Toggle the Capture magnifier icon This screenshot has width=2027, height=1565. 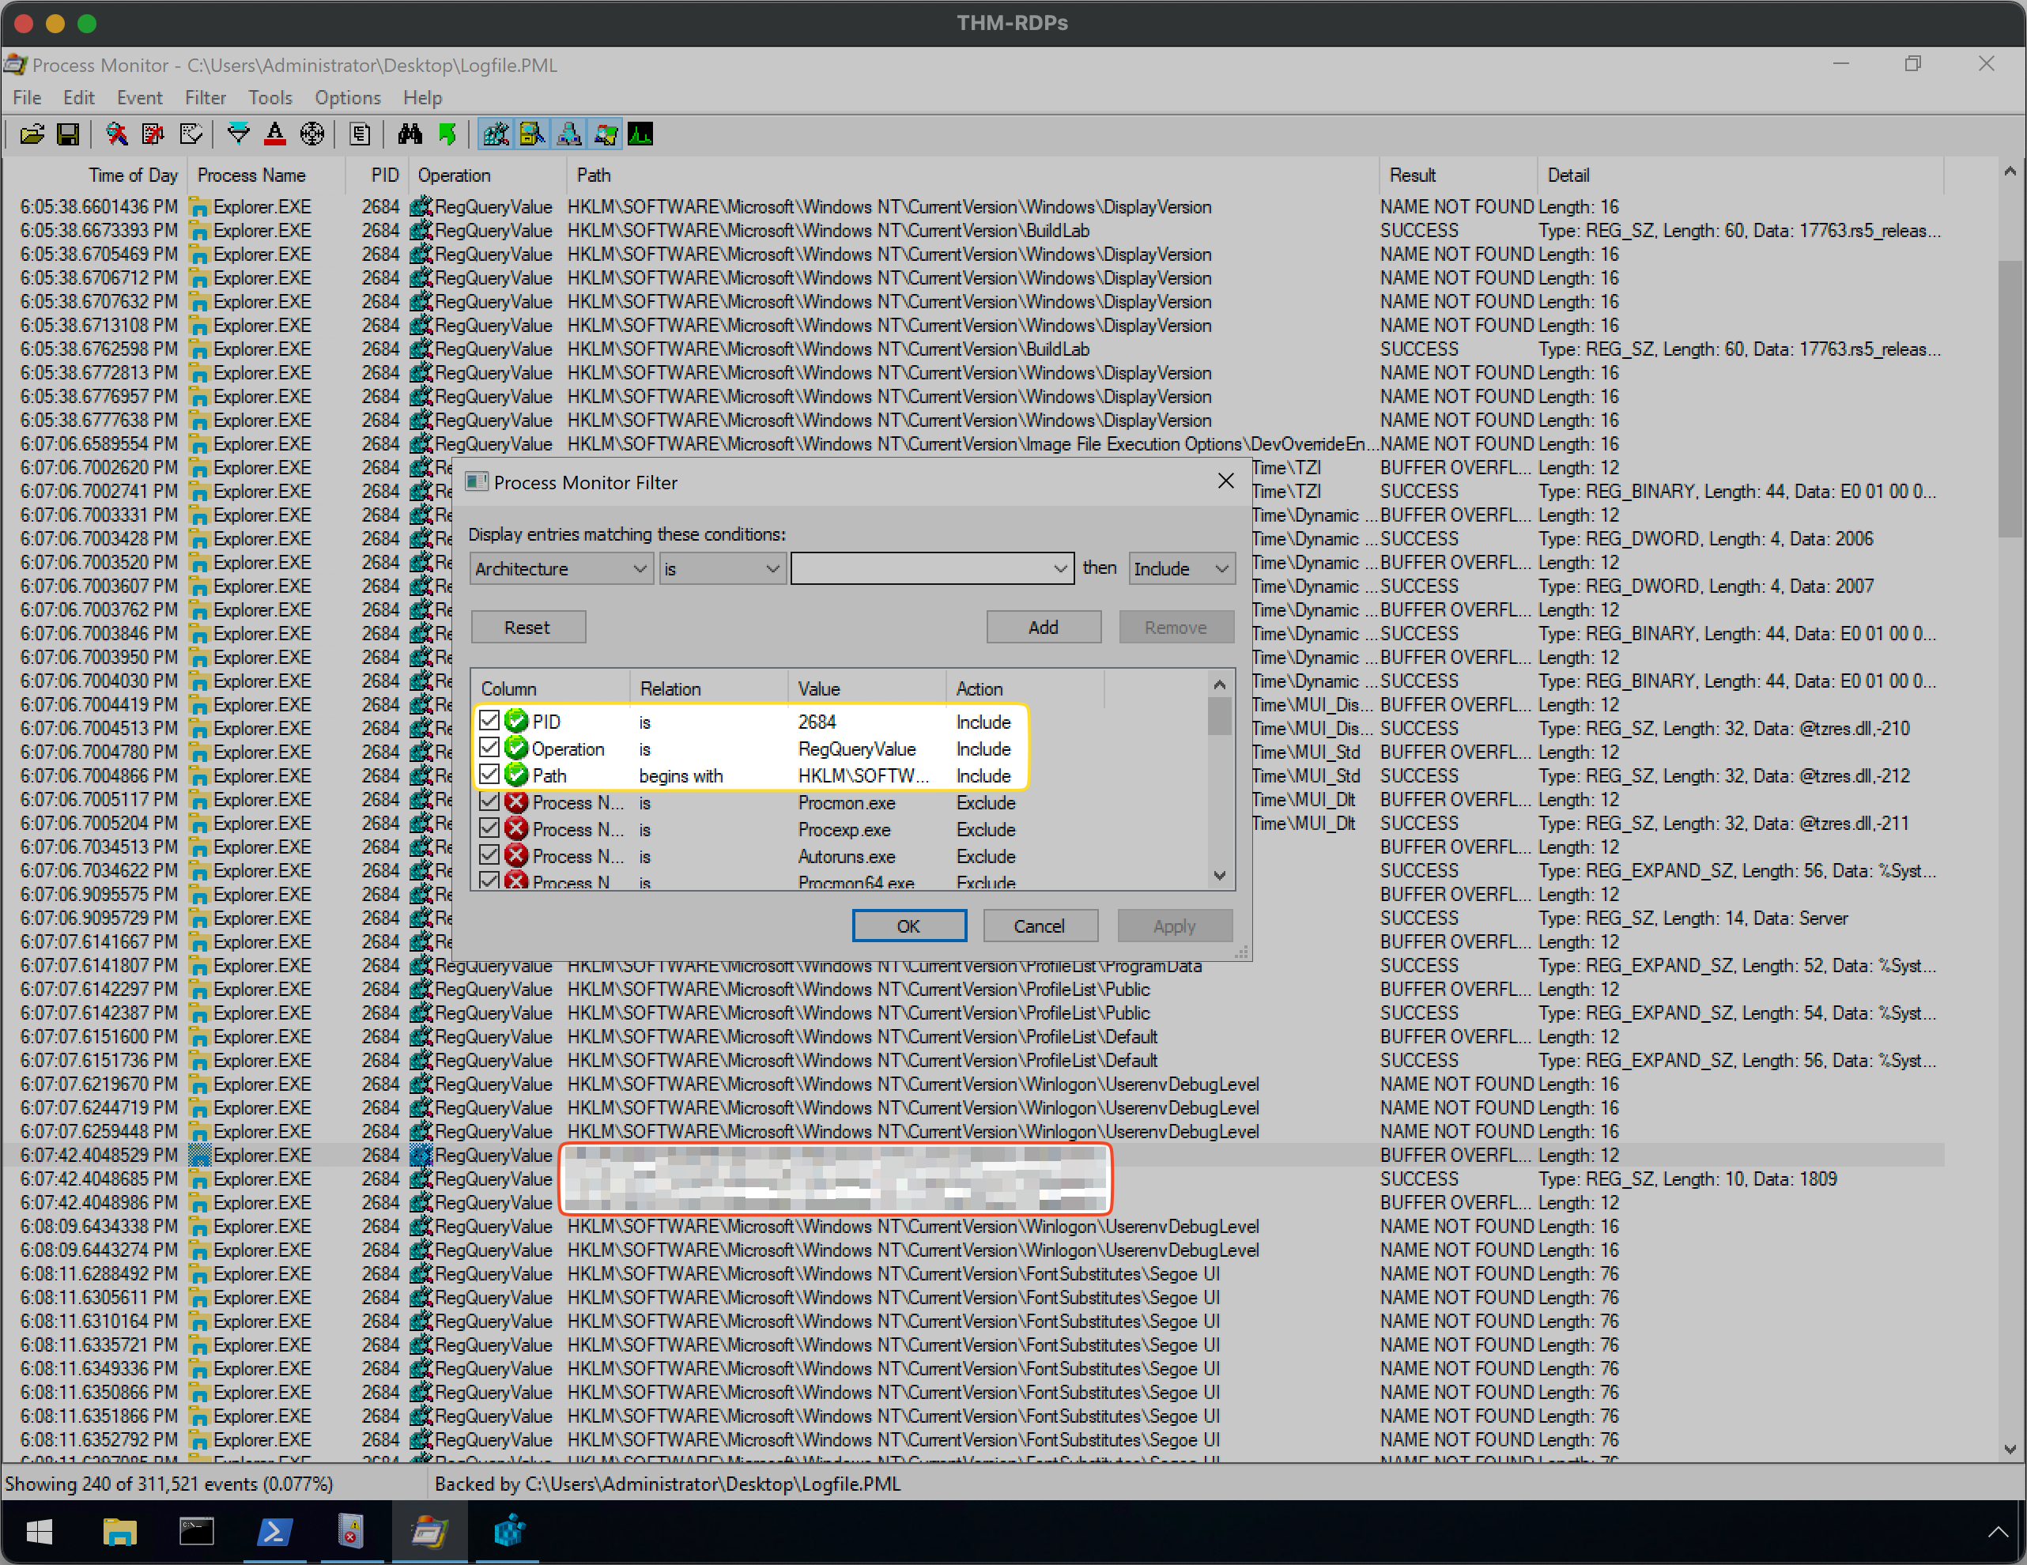[x=117, y=134]
